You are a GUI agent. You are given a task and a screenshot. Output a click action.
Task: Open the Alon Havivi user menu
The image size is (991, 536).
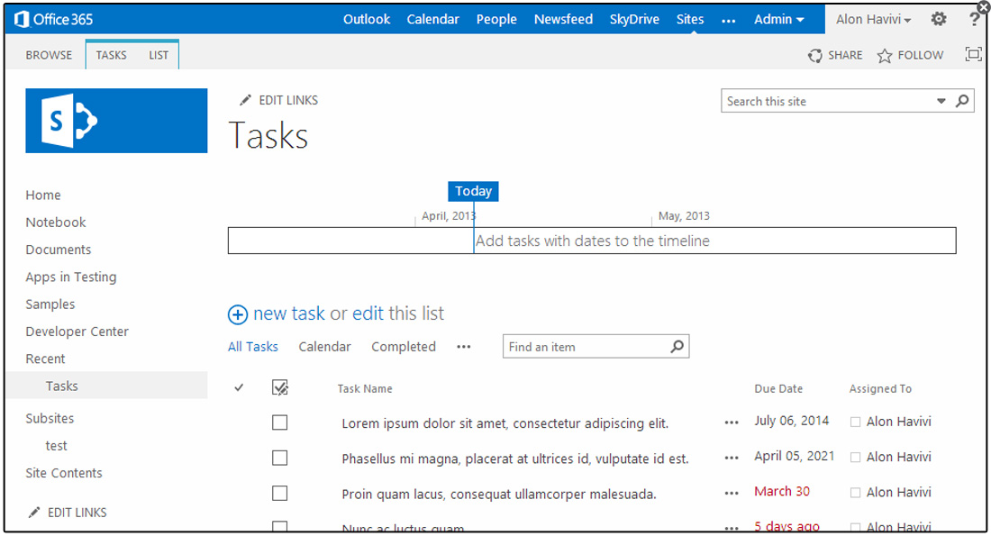click(874, 19)
